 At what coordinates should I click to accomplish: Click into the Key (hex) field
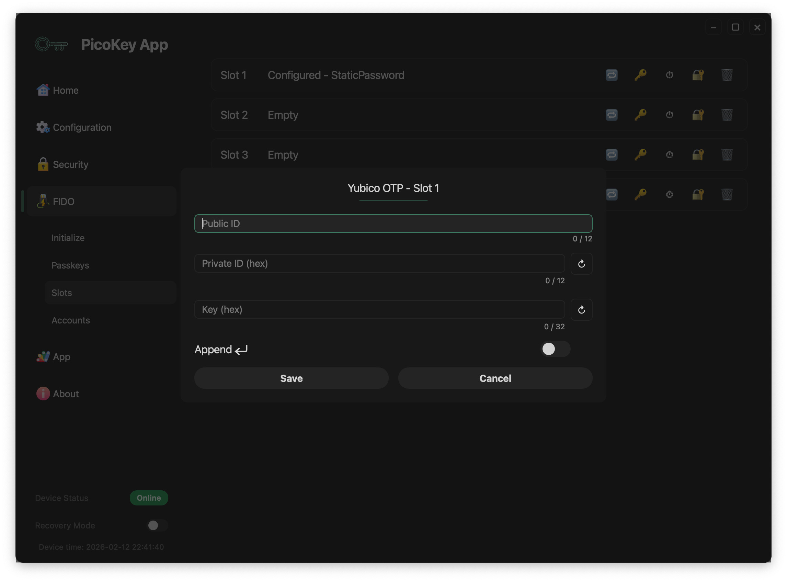click(379, 309)
